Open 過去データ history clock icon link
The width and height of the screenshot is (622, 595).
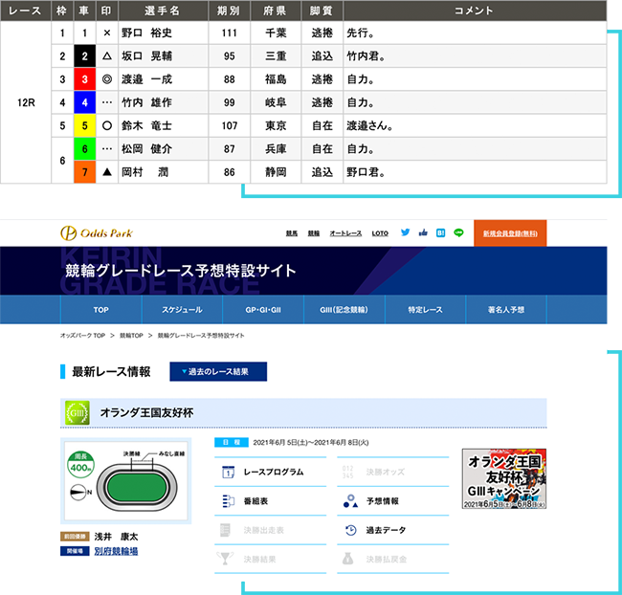[350, 530]
